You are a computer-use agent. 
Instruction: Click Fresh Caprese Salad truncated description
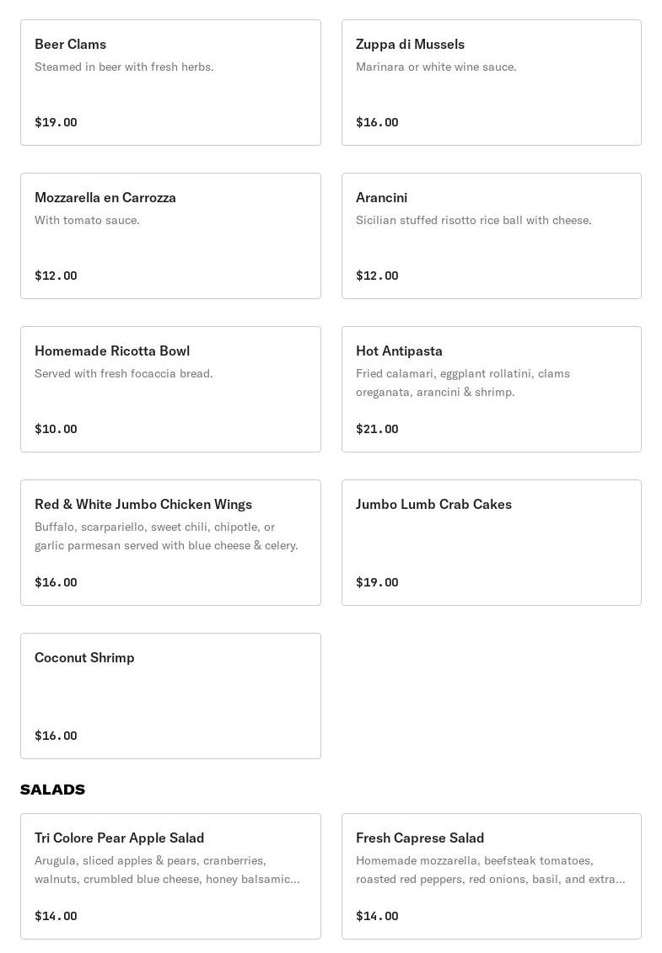tap(491, 870)
